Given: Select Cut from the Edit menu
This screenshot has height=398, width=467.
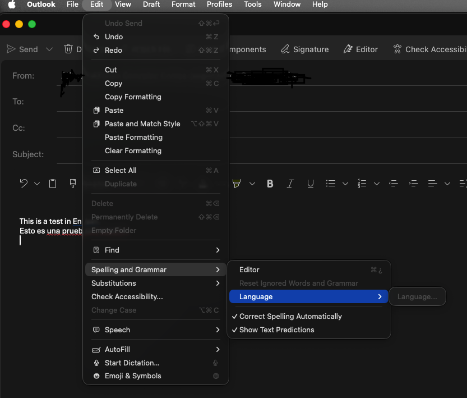Looking at the screenshot, I should click(x=155, y=70).
